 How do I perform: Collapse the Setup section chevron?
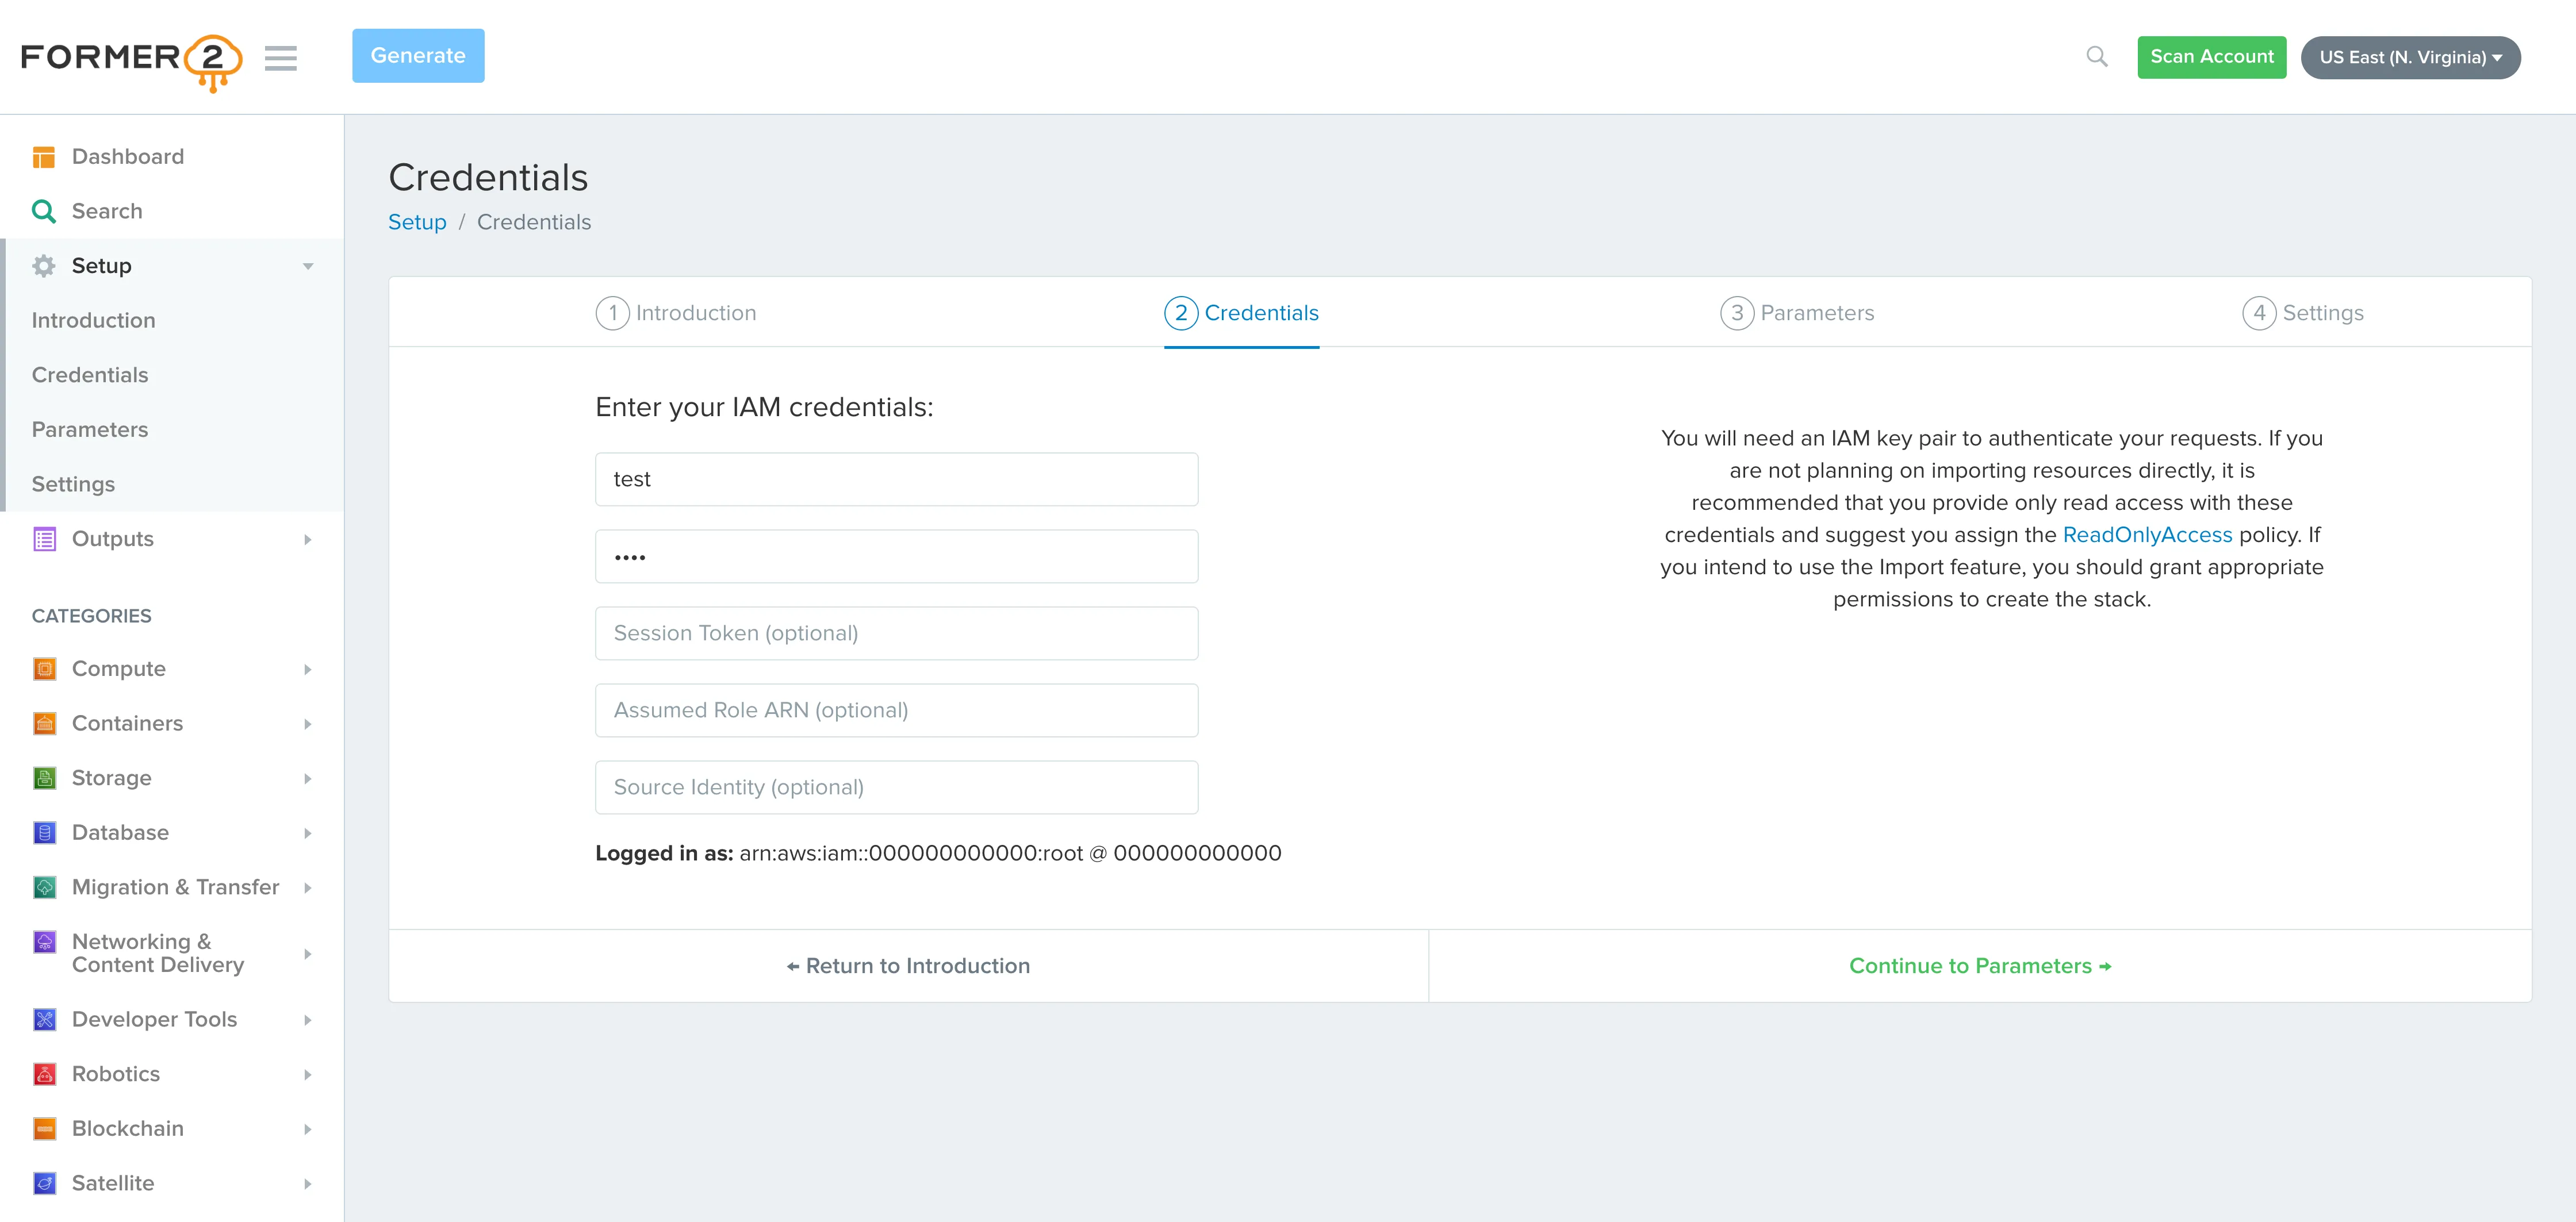[x=307, y=266]
